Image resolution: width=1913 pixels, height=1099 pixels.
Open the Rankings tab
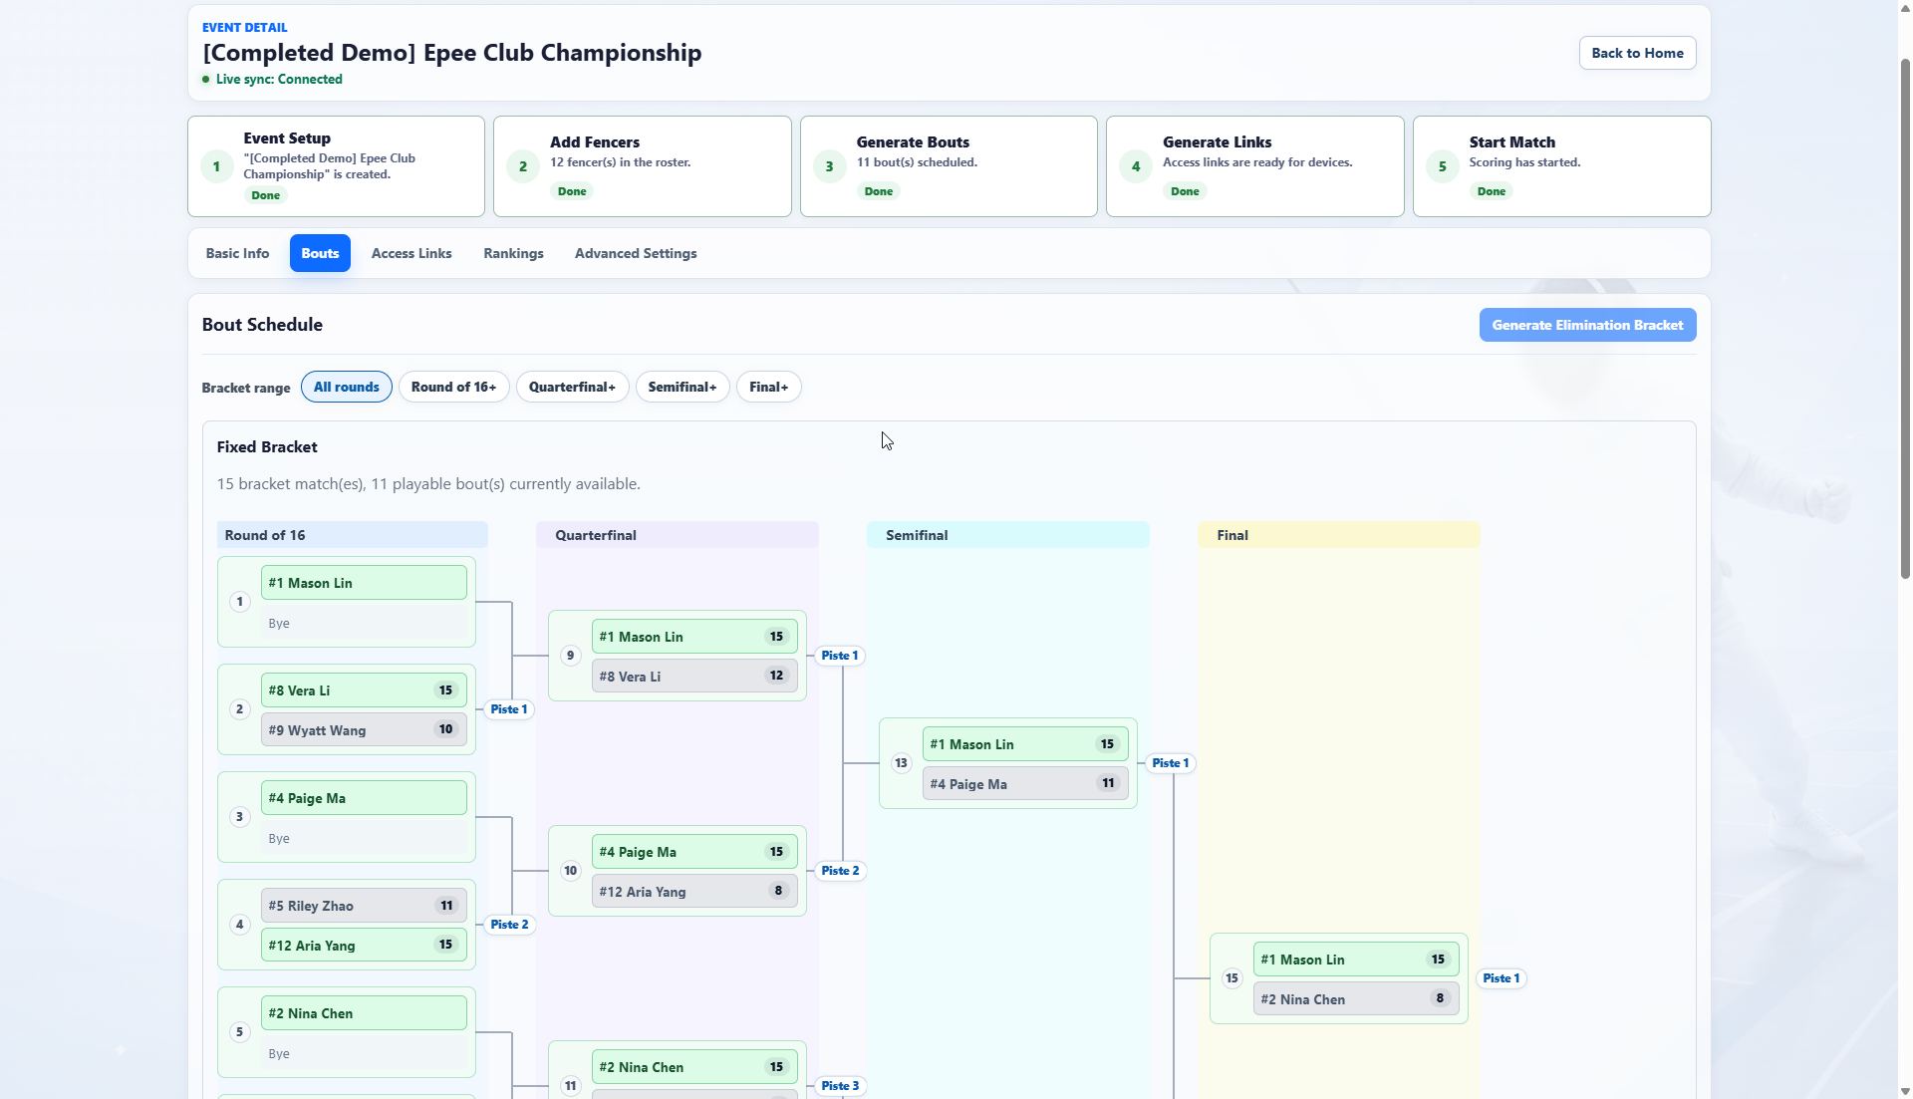click(513, 253)
